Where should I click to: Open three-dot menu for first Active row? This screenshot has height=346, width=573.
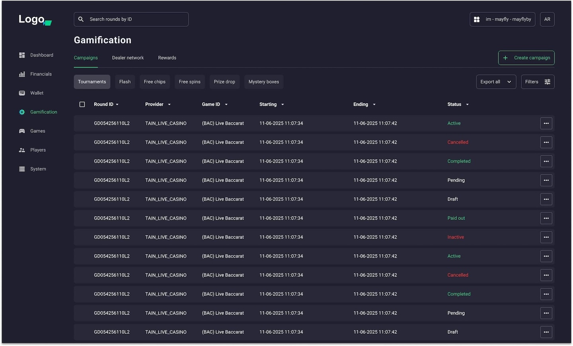click(546, 123)
